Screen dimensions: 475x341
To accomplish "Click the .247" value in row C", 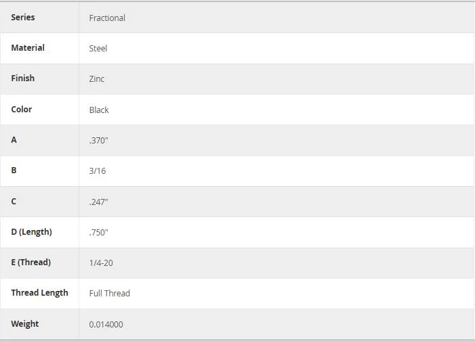I will point(98,202).
